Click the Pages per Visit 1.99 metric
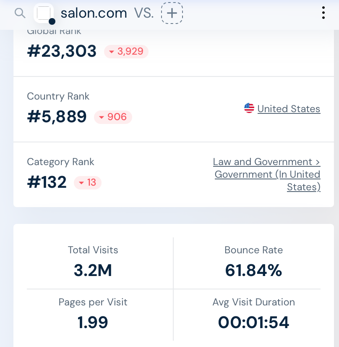Screen dimensions: 339x347 (93, 322)
